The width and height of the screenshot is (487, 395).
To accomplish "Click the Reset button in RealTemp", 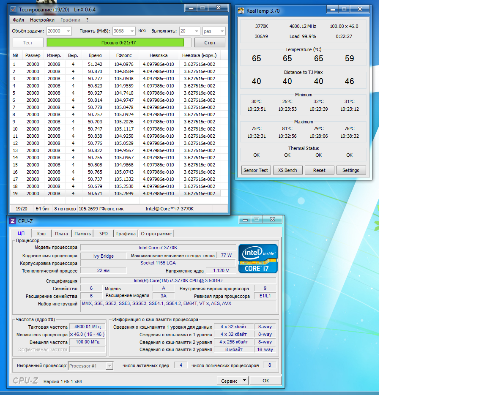I will pos(319,170).
